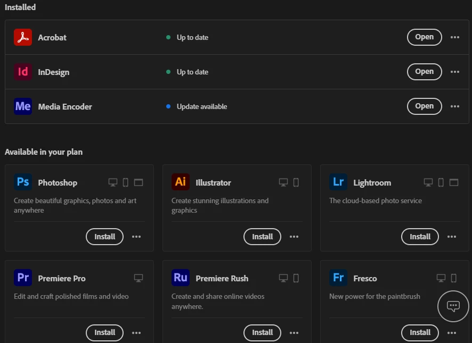472x343 pixels.
Task: Click Illustrator's mobile platform icon
Action: pos(296,182)
